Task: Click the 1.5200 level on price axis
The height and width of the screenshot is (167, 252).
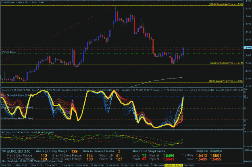Action: click(247, 78)
